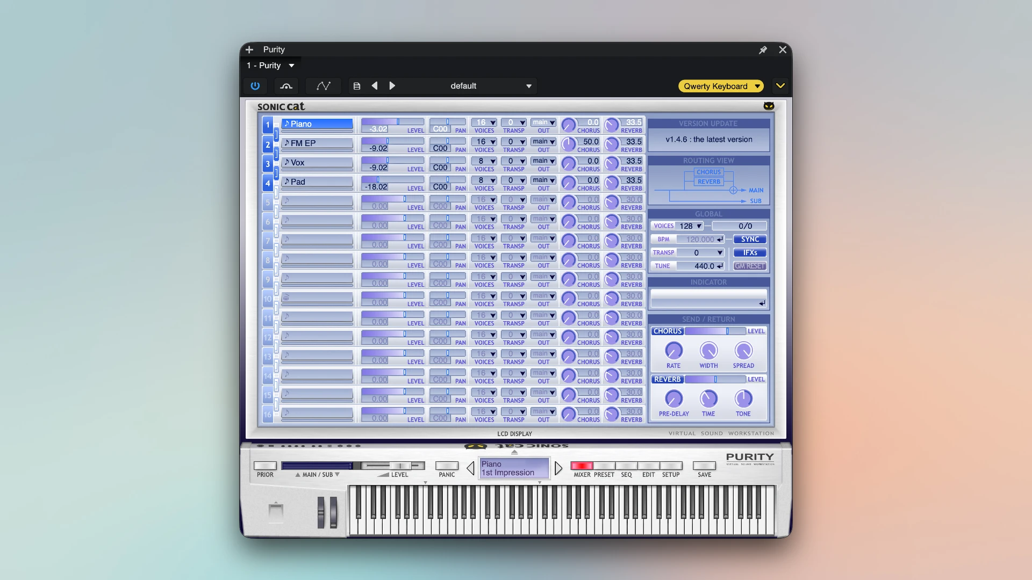
Task: Open the global VOICES 128 dropdown
Action: click(x=689, y=226)
